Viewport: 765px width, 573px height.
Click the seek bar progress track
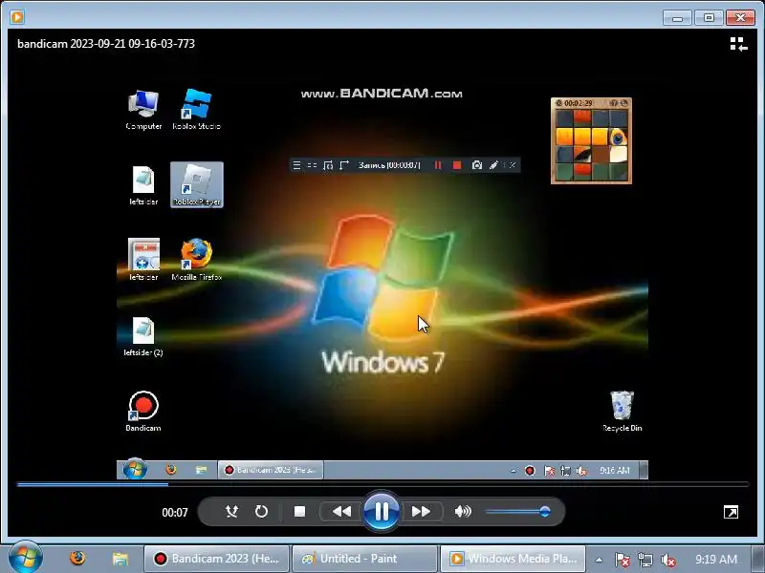tap(382, 484)
